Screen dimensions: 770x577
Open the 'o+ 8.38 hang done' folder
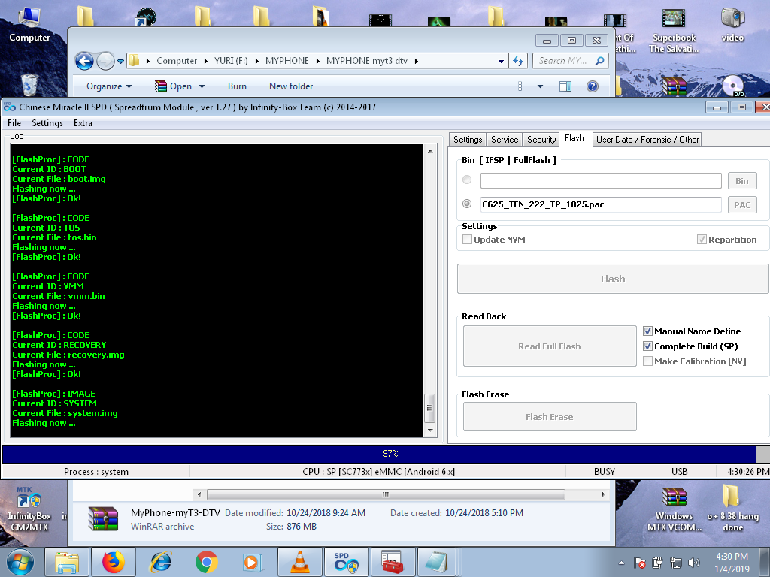(732, 509)
